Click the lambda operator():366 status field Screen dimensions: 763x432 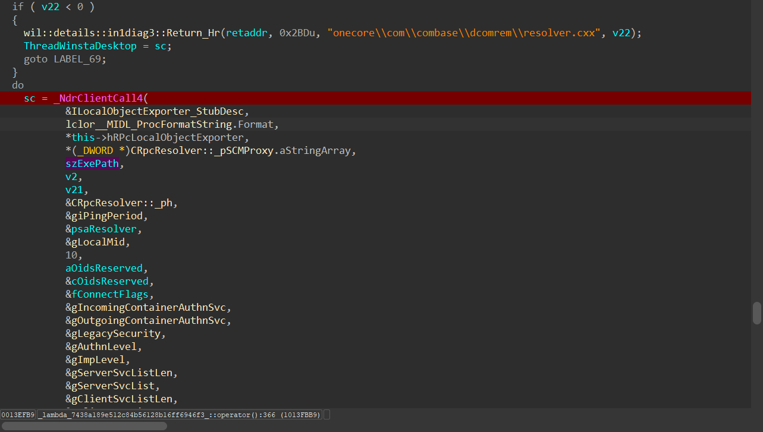point(180,414)
